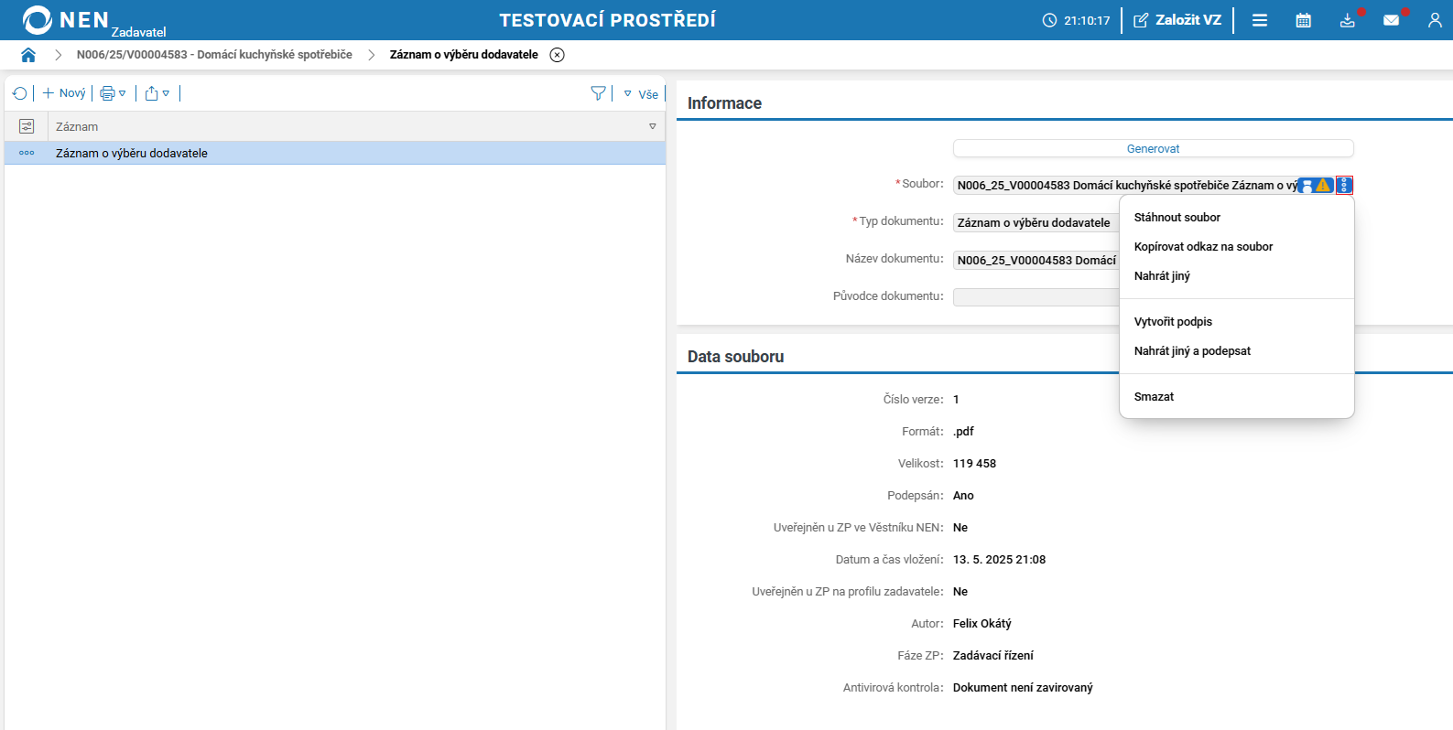
Task: Select the Záznam o výběru dodavatele row
Action: click(132, 154)
